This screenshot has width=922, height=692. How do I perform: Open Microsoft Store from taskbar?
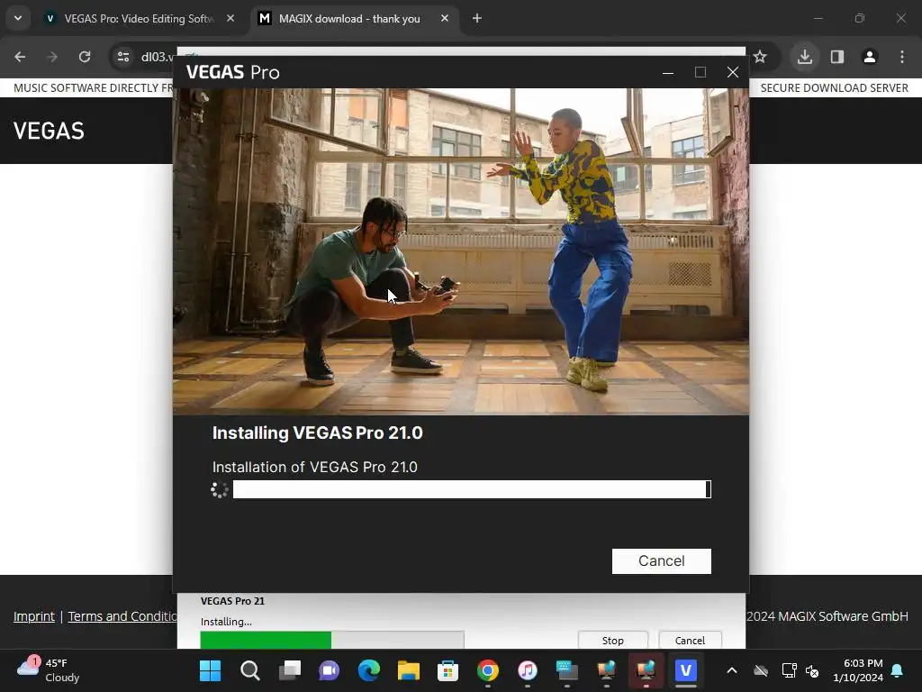[448, 670]
